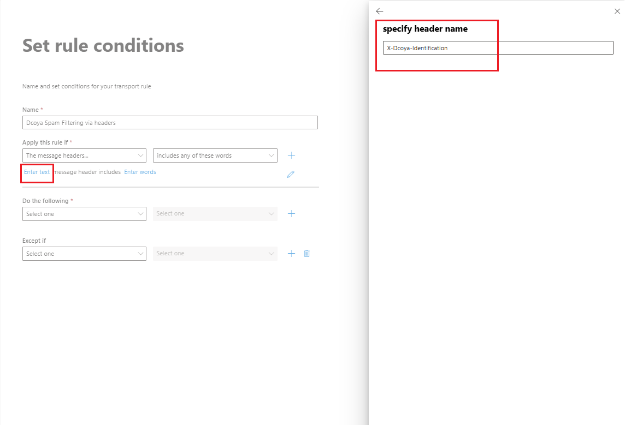Edit header condition using the pencil icon
The image size is (625, 425).
pos(291,174)
